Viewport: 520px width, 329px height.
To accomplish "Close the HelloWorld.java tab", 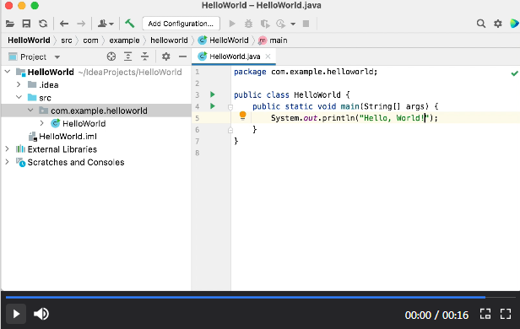I will click(268, 57).
